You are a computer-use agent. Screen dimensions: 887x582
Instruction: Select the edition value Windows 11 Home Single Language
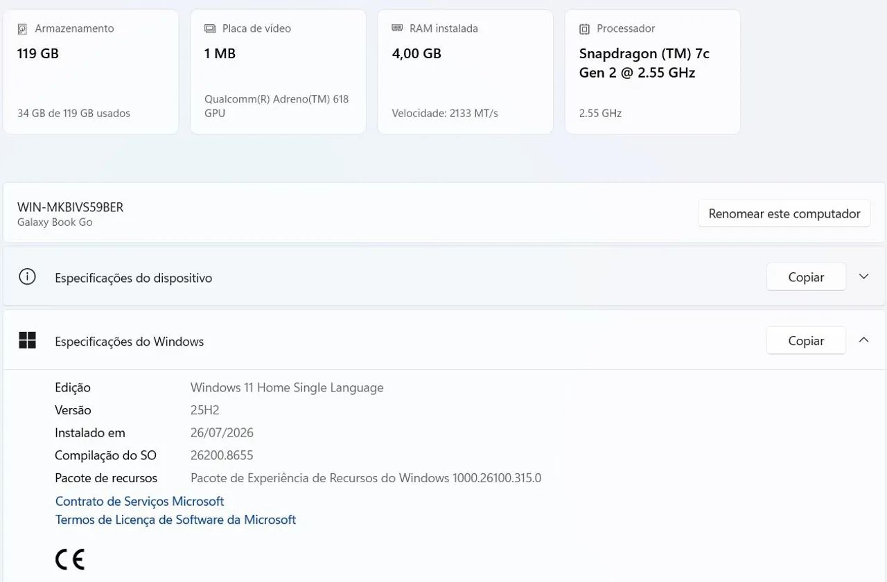click(x=287, y=388)
